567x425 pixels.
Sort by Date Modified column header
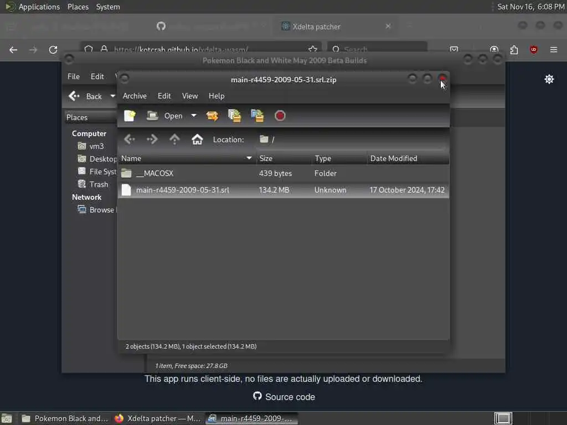click(408, 158)
